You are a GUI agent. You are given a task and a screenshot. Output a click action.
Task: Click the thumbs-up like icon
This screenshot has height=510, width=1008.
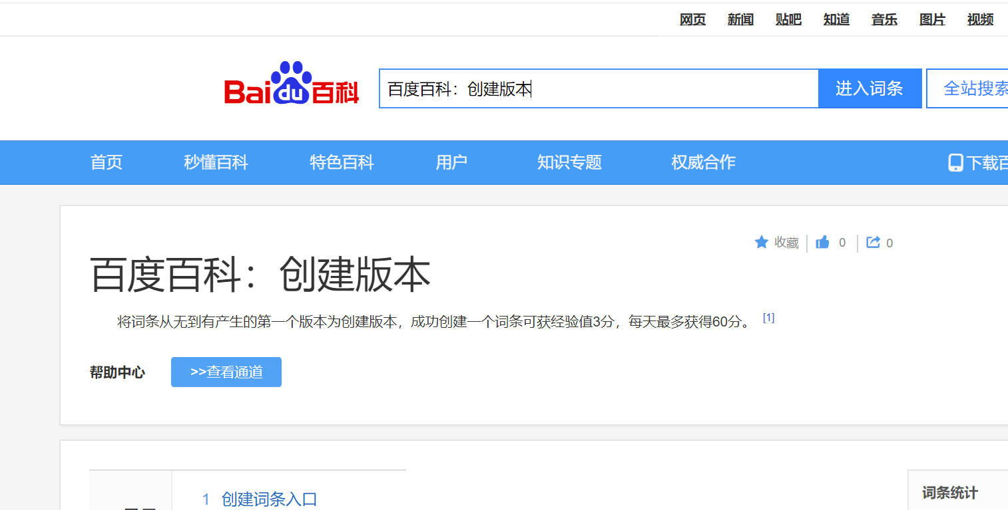click(823, 242)
